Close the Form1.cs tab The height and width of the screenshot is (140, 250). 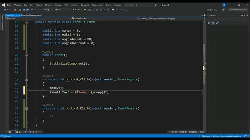(x=19, y=16)
